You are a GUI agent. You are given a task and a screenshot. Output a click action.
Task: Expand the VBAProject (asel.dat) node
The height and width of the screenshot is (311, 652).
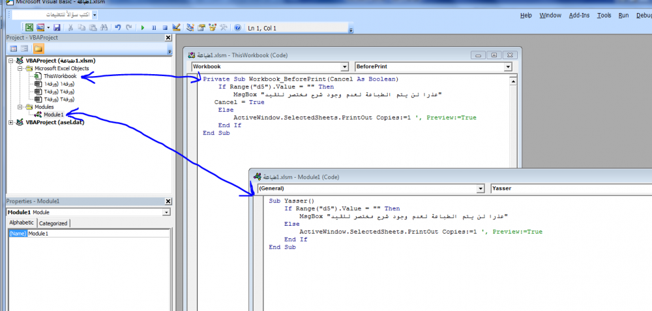click(11, 122)
